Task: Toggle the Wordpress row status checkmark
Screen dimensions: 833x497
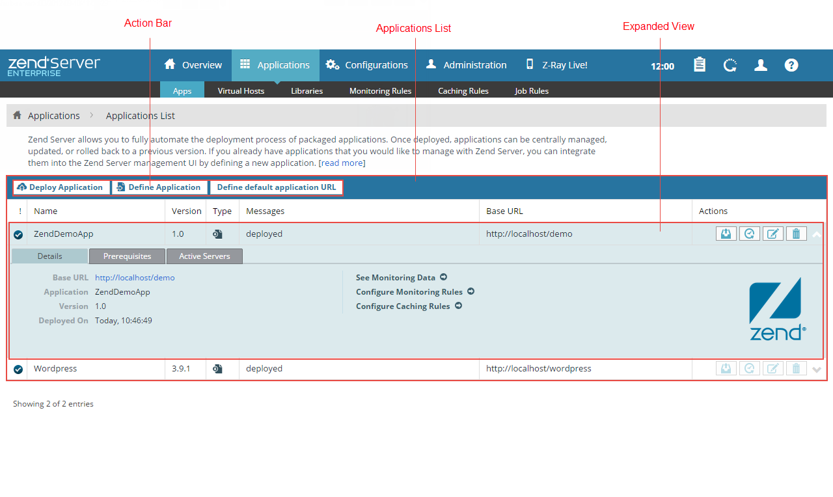Action: pos(18,369)
